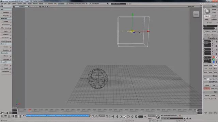Click the Point selection filter button
Image resolution: width=218 pixels, height=122 pixels.
[214, 16]
